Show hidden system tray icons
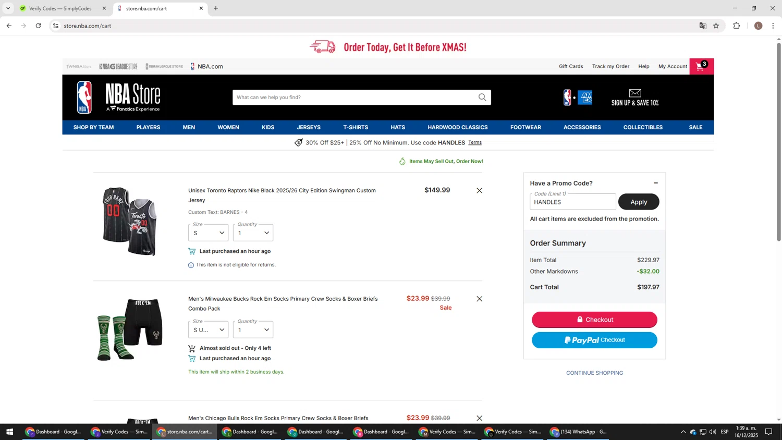Image resolution: width=782 pixels, height=440 pixels. [x=683, y=432]
